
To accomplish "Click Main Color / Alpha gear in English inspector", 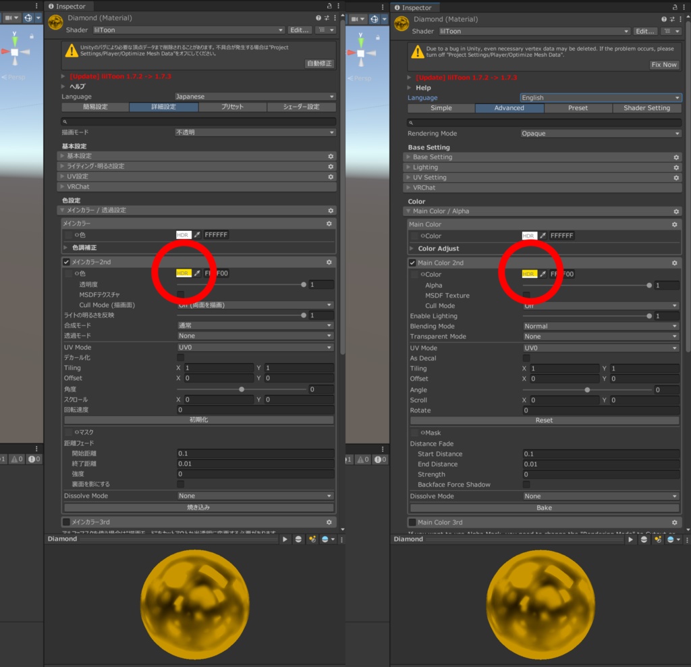I will click(x=676, y=211).
